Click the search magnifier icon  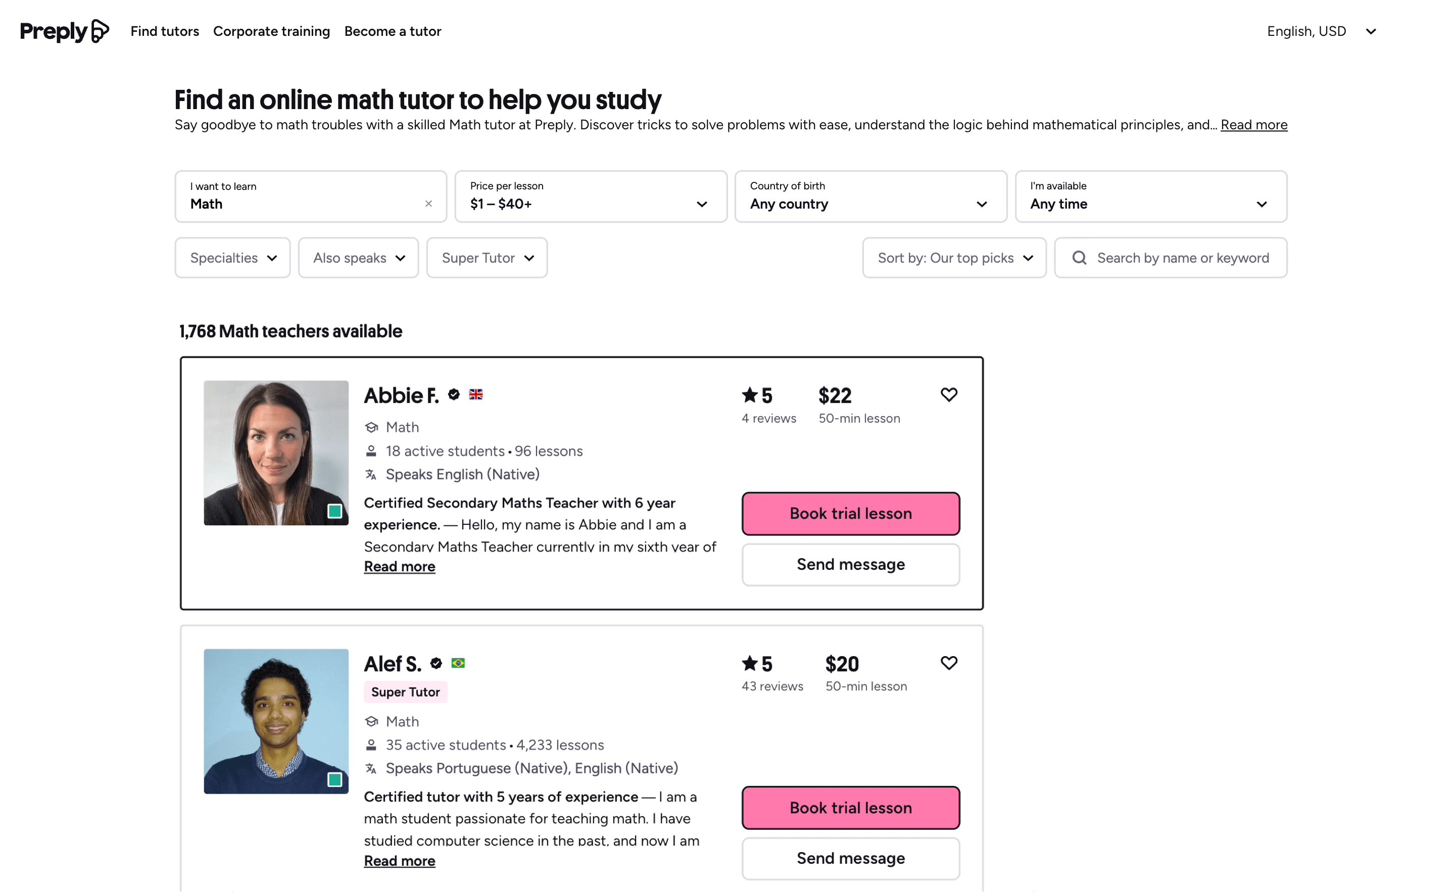point(1080,258)
